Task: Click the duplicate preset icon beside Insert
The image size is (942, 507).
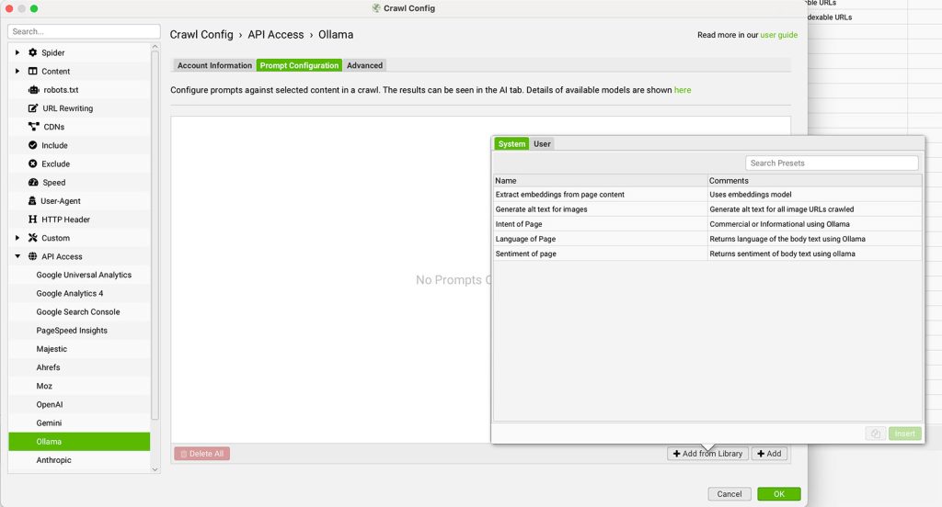Action: 876,434
